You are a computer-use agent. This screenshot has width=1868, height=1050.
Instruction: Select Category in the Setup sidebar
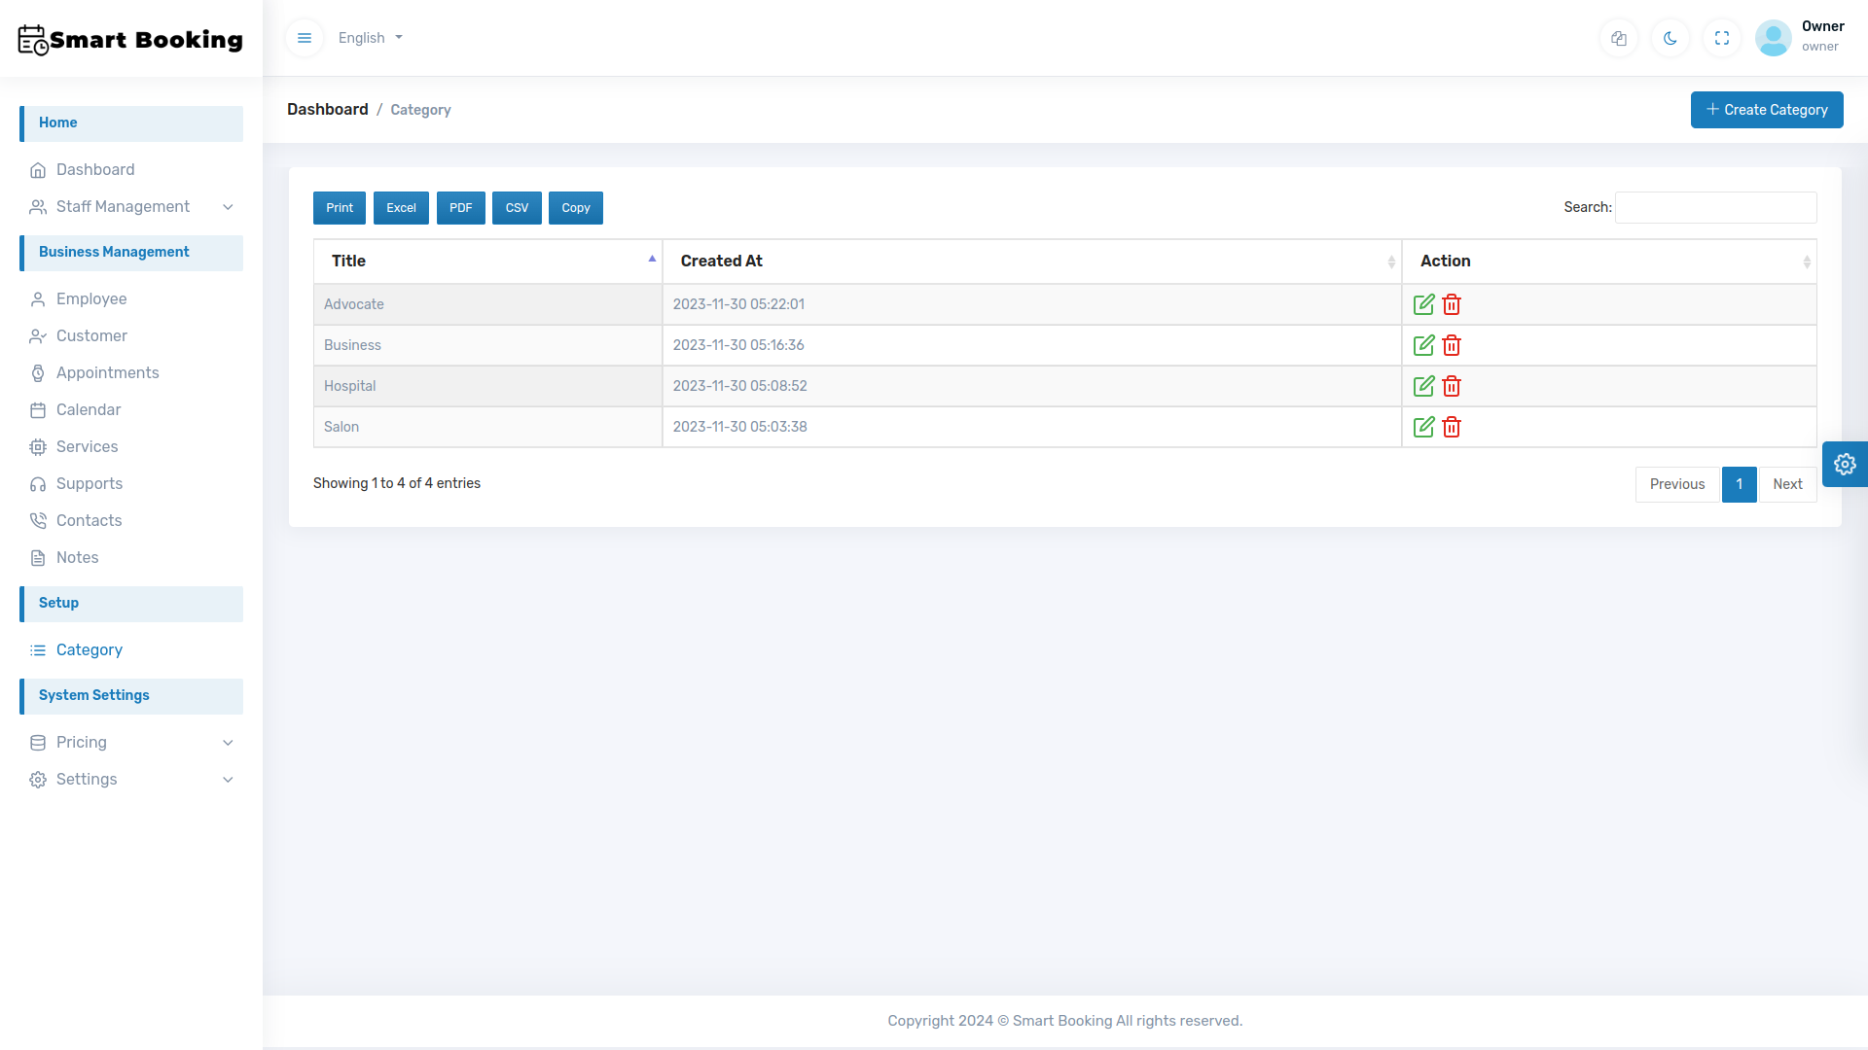(x=89, y=649)
